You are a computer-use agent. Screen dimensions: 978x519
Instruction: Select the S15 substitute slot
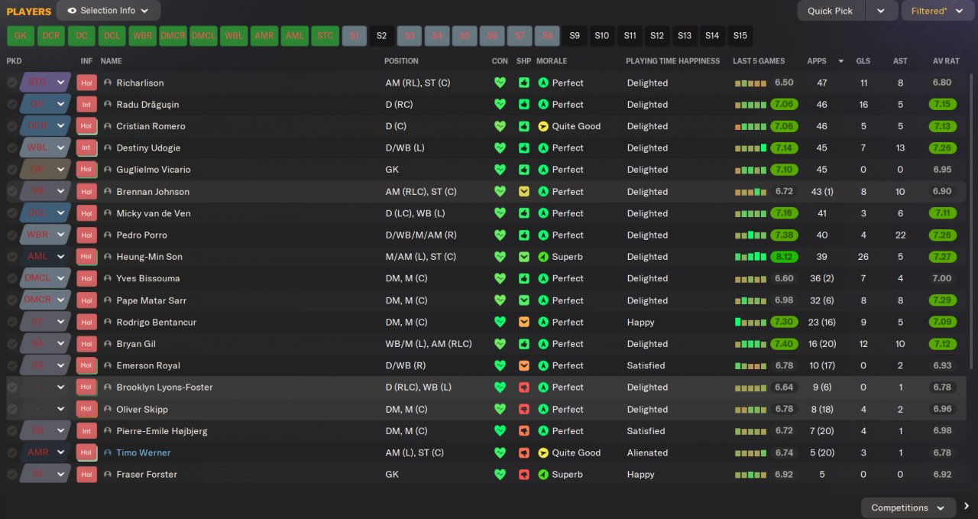[x=740, y=36]
